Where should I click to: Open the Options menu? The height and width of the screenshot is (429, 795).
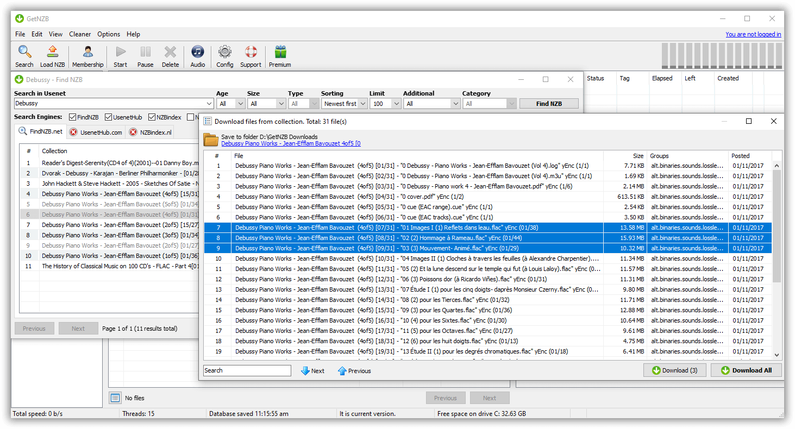point(109,34)
